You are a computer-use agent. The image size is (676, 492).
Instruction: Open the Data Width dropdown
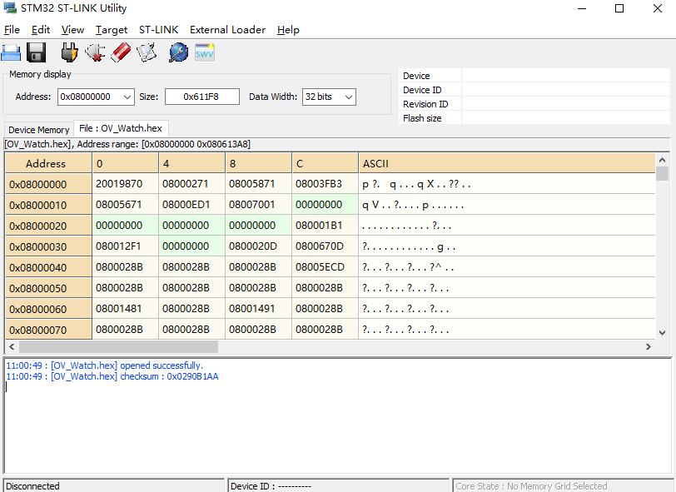(x=348, y=97)
